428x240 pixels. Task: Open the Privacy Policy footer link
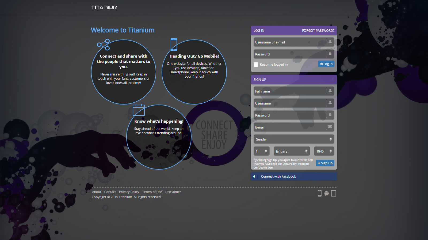[x=129, y=192]
